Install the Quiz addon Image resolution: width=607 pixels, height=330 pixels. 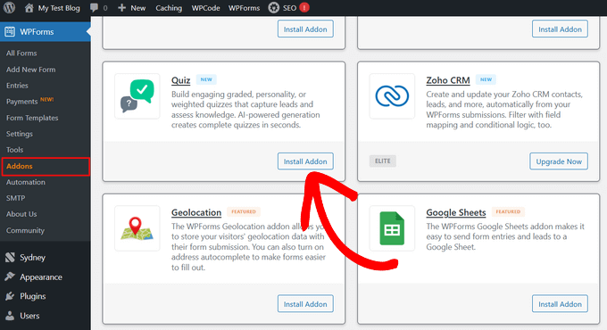coord(305,161)
